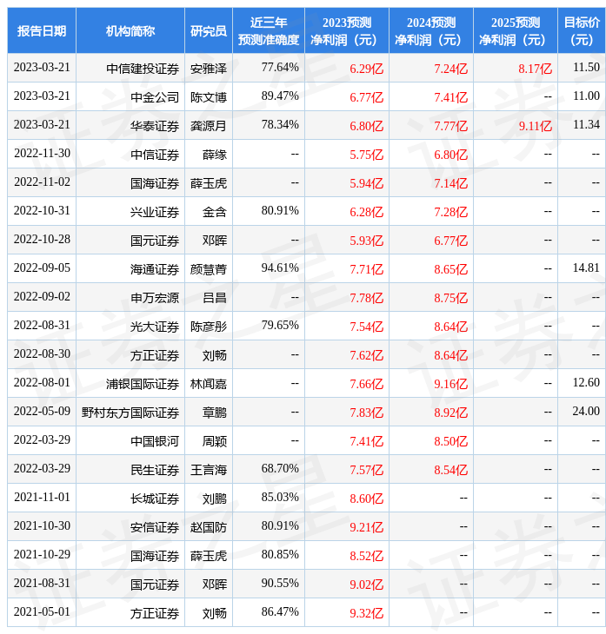Click target price 11.00

coord(586,96)
